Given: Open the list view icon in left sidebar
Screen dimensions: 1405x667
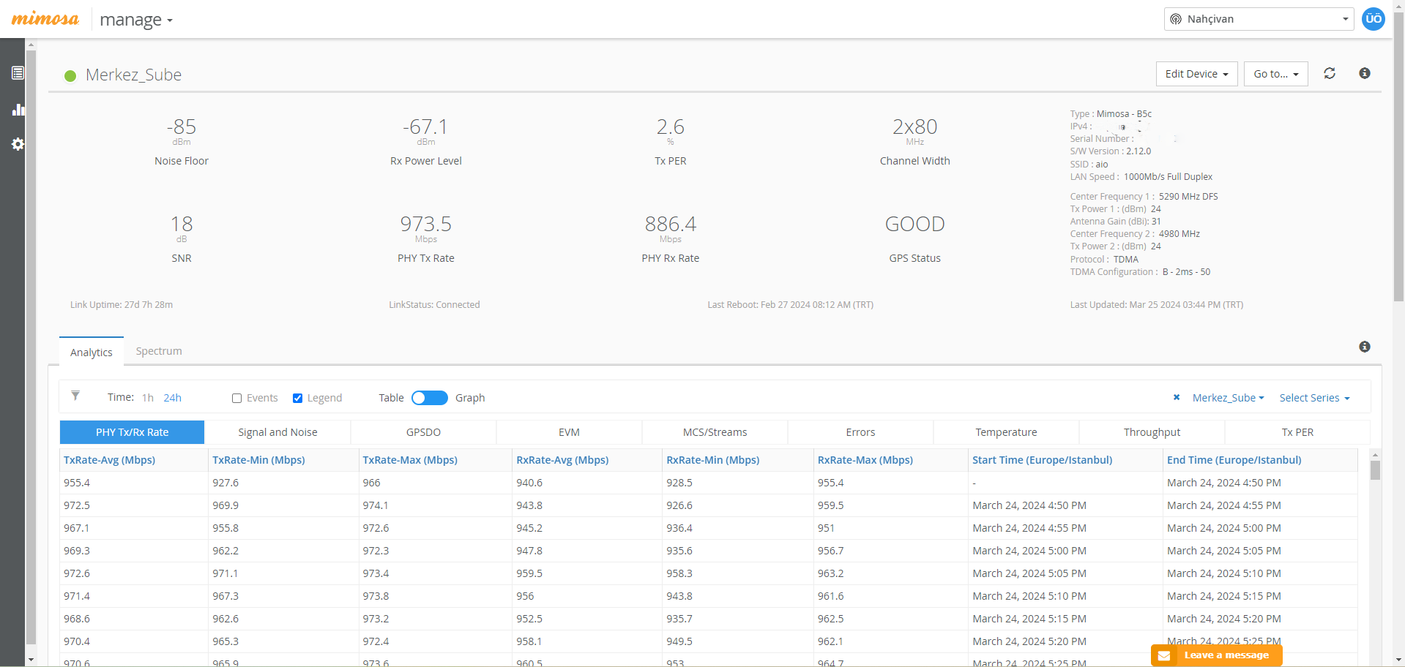Looking at the screenshot, I should (18, 73).
